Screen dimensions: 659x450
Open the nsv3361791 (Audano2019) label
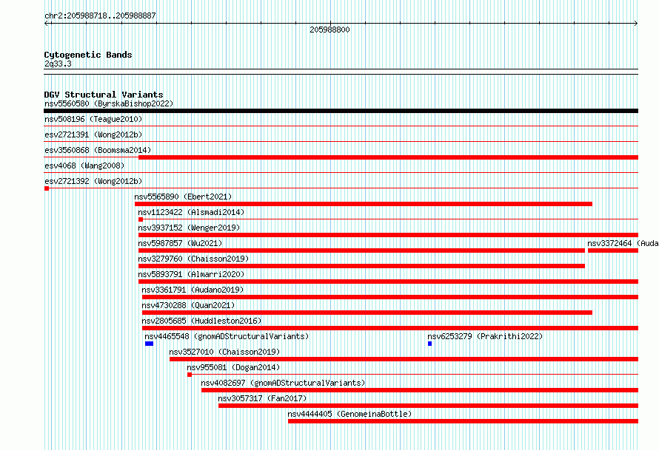click(x=193, y=290)
